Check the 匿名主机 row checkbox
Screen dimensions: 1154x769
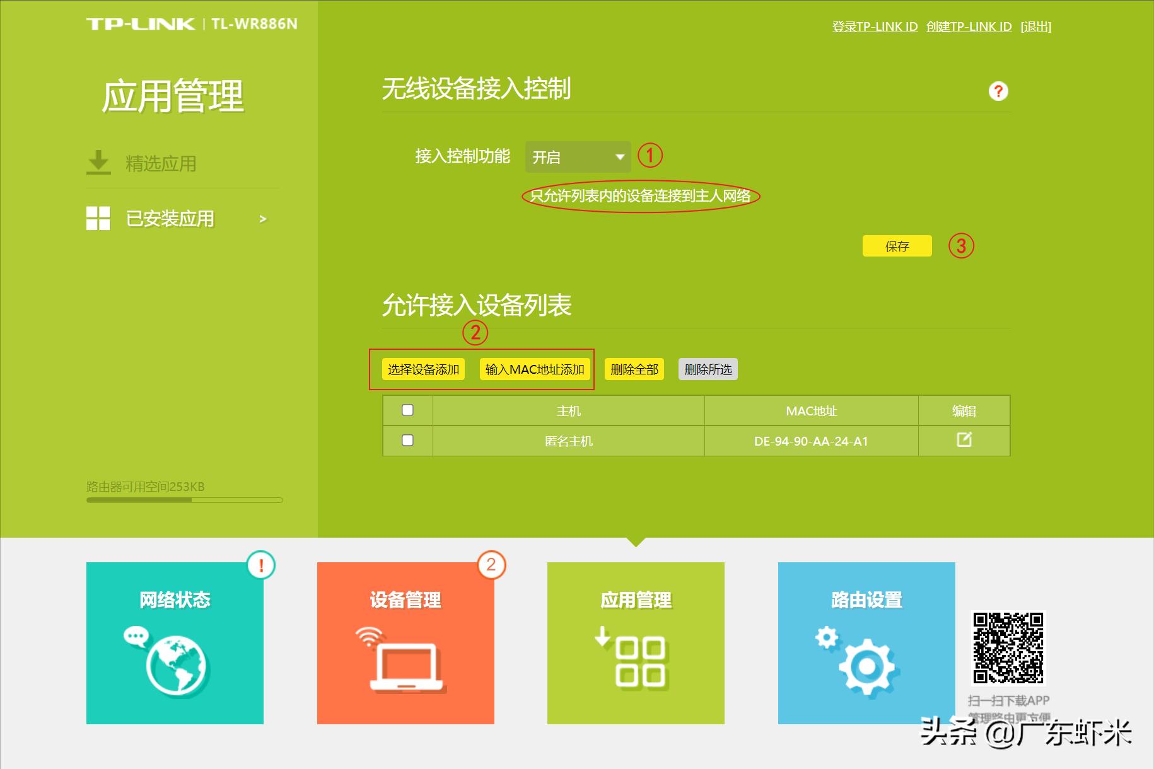407,441
